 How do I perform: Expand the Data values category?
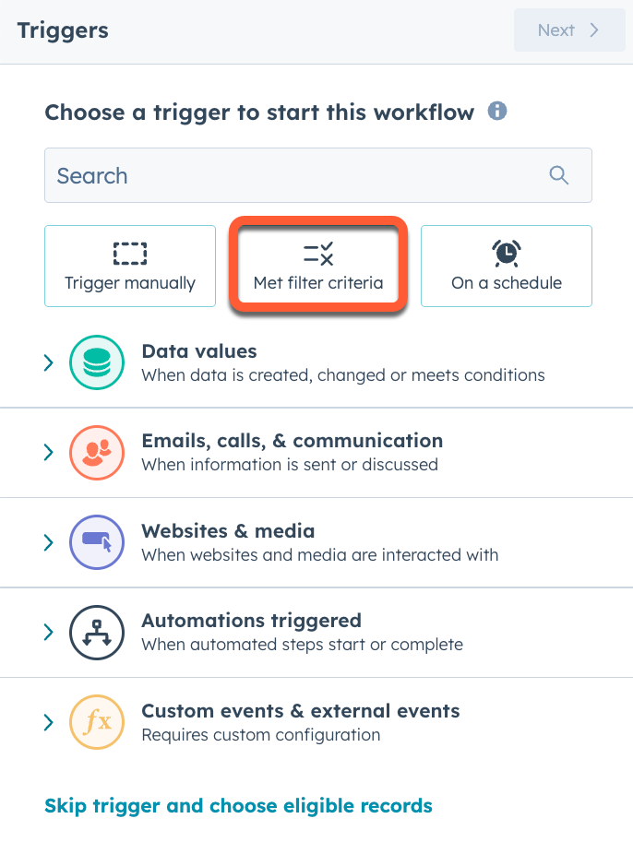tap(48, 362)
